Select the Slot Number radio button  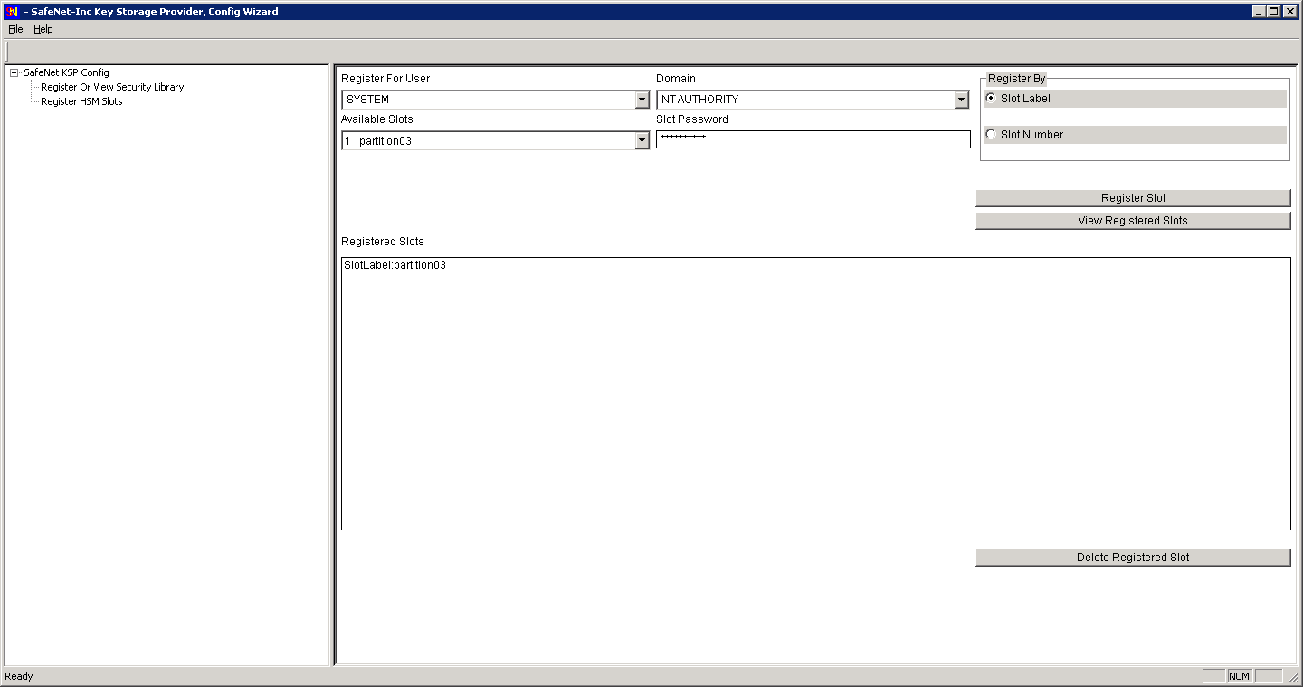coord(991,134)
